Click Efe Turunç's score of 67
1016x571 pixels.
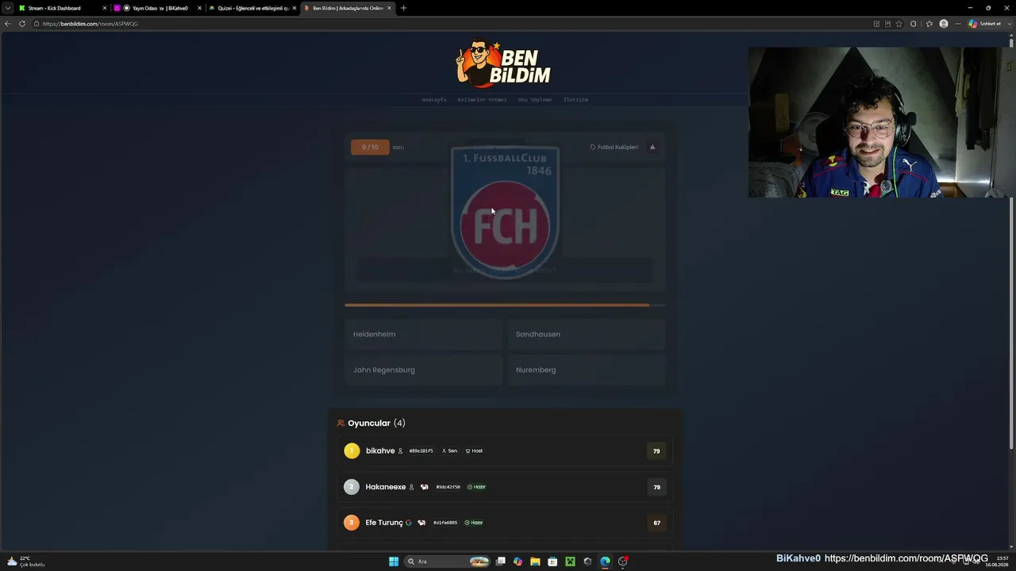[656, 523]
